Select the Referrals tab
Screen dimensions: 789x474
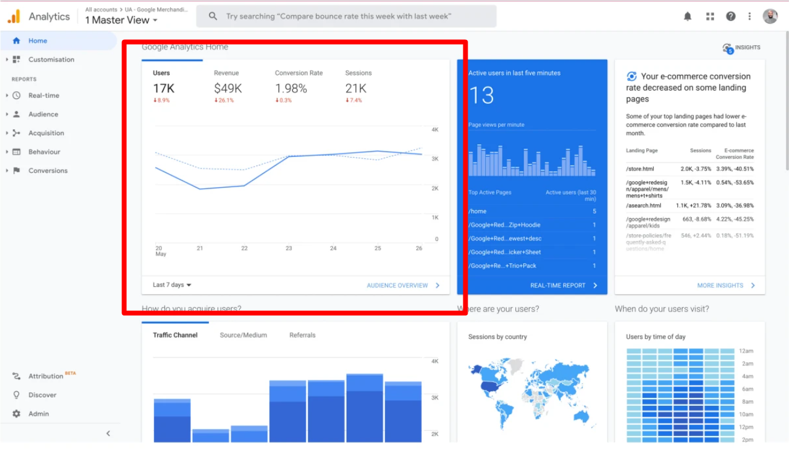(302, 335)
